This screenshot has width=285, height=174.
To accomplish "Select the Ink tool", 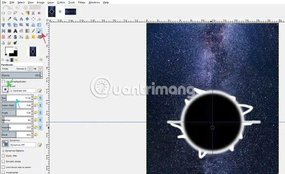I will pos(15,37).
